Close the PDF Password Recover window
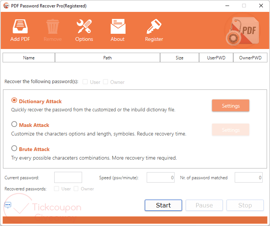This screenshot has width=270, height=226. tap(261, 6)
